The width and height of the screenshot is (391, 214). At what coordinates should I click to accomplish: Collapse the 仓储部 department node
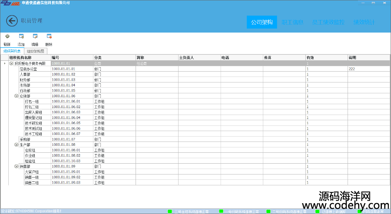pos(17,96)
